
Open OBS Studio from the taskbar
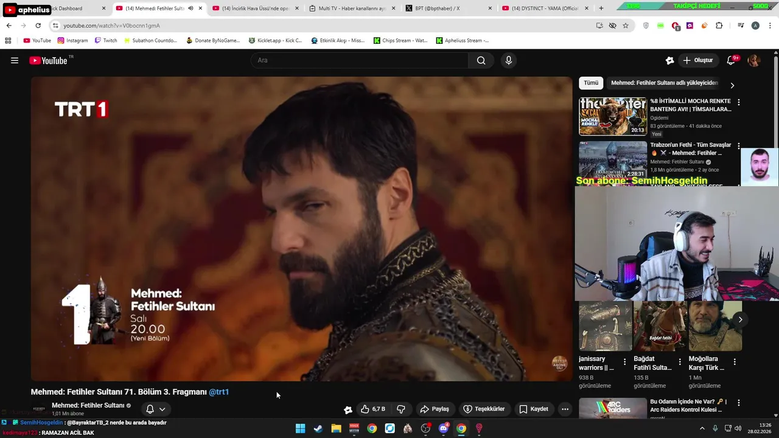point(425,428)
